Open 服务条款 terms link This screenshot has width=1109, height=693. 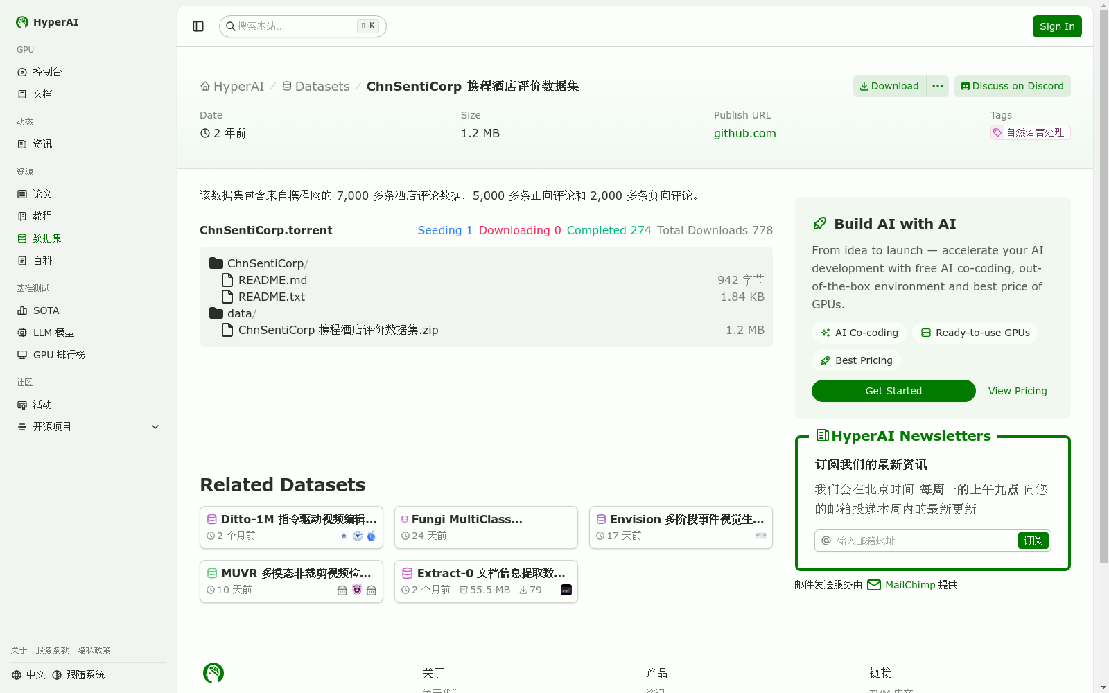point(52,651)
